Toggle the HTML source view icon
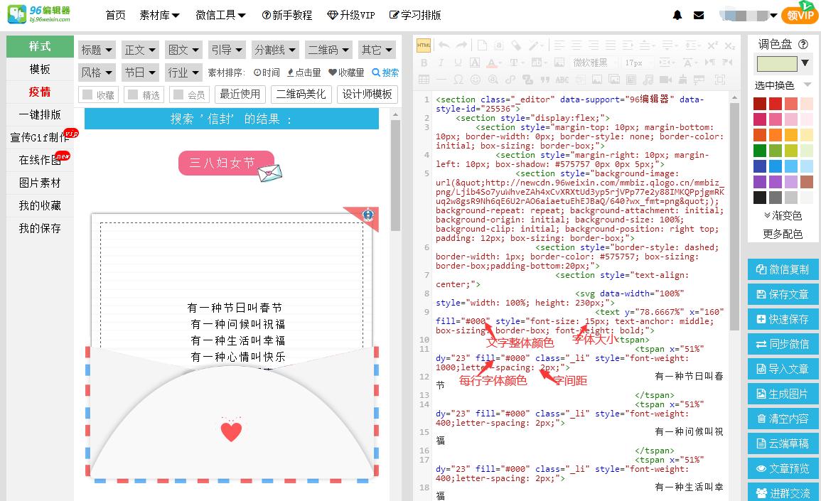The width and height of the screenshot is (821, 501). pyautogui.click(x=424, y=44)
